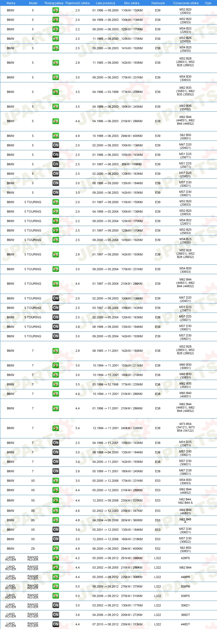Select the 04.2006 -> 08.2012 production years

click(x=105, y=615)
